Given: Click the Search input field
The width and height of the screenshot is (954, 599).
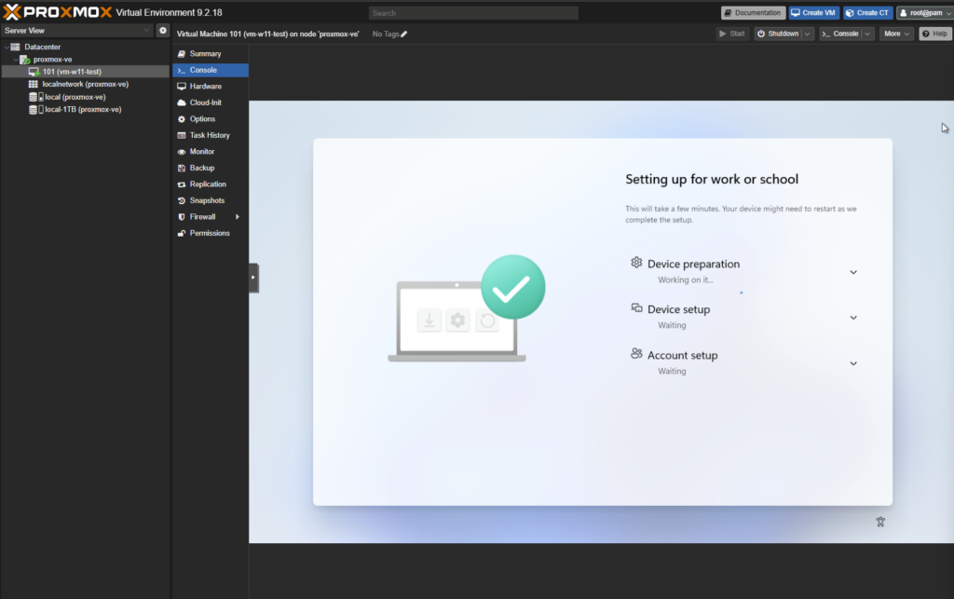Looking at the screenshot, I should [x=473, y=13].
